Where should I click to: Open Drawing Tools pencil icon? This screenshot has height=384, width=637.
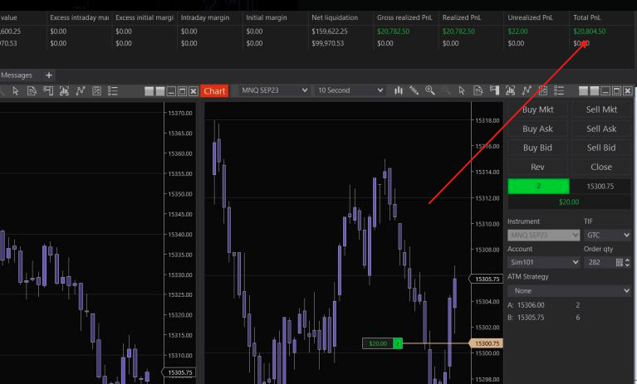[x=414, y=91]
